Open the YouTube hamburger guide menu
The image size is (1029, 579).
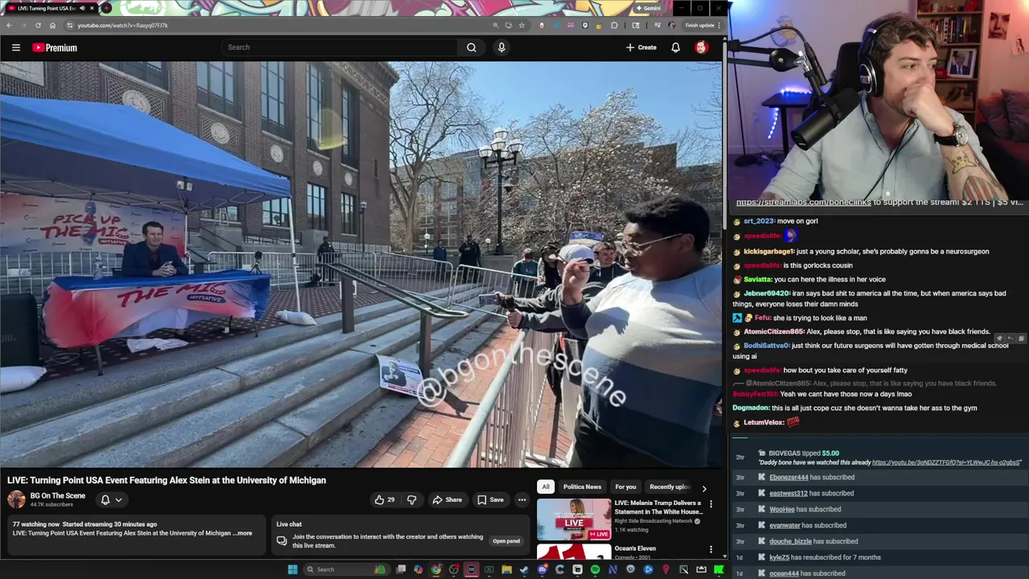tap(15, 47)
